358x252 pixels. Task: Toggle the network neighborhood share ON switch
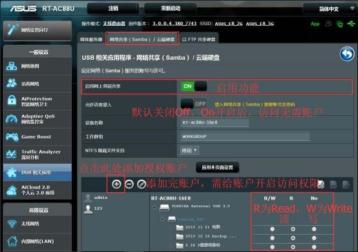(194, 86)
